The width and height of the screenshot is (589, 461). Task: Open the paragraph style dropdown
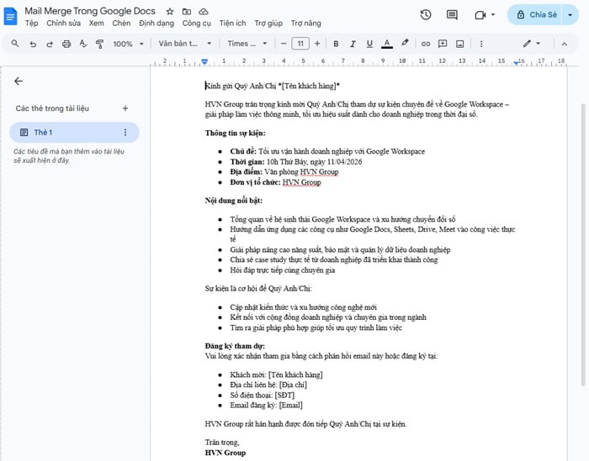185,44
